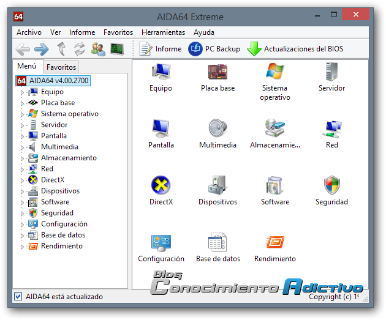386x320 pixels.
Task: Click Actualizaciones del BIOS toolbar button
Action: click(x=295, y=49)
